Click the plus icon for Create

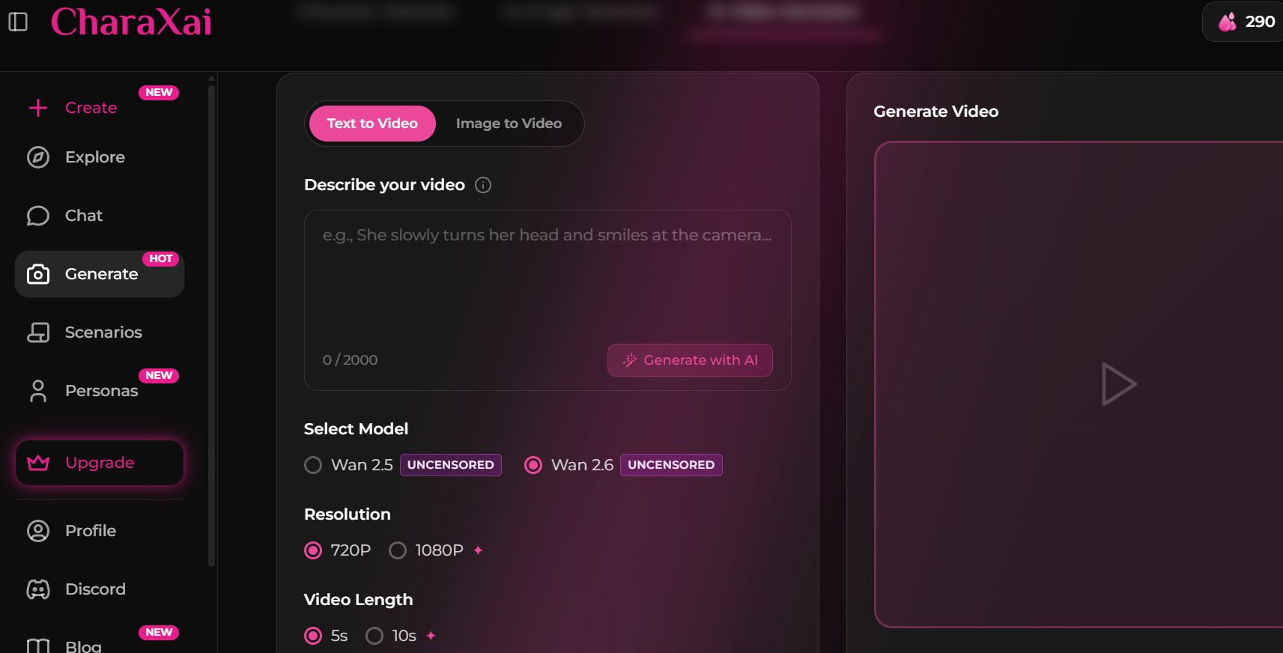pyautogui.click(x=38, y=108)
